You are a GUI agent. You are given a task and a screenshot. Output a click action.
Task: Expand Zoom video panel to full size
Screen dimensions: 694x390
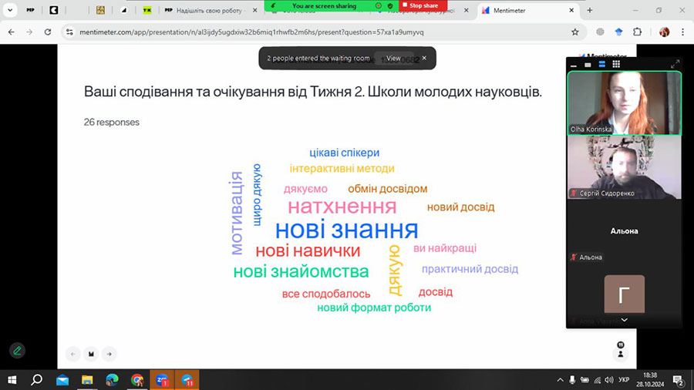pos(675,64)
